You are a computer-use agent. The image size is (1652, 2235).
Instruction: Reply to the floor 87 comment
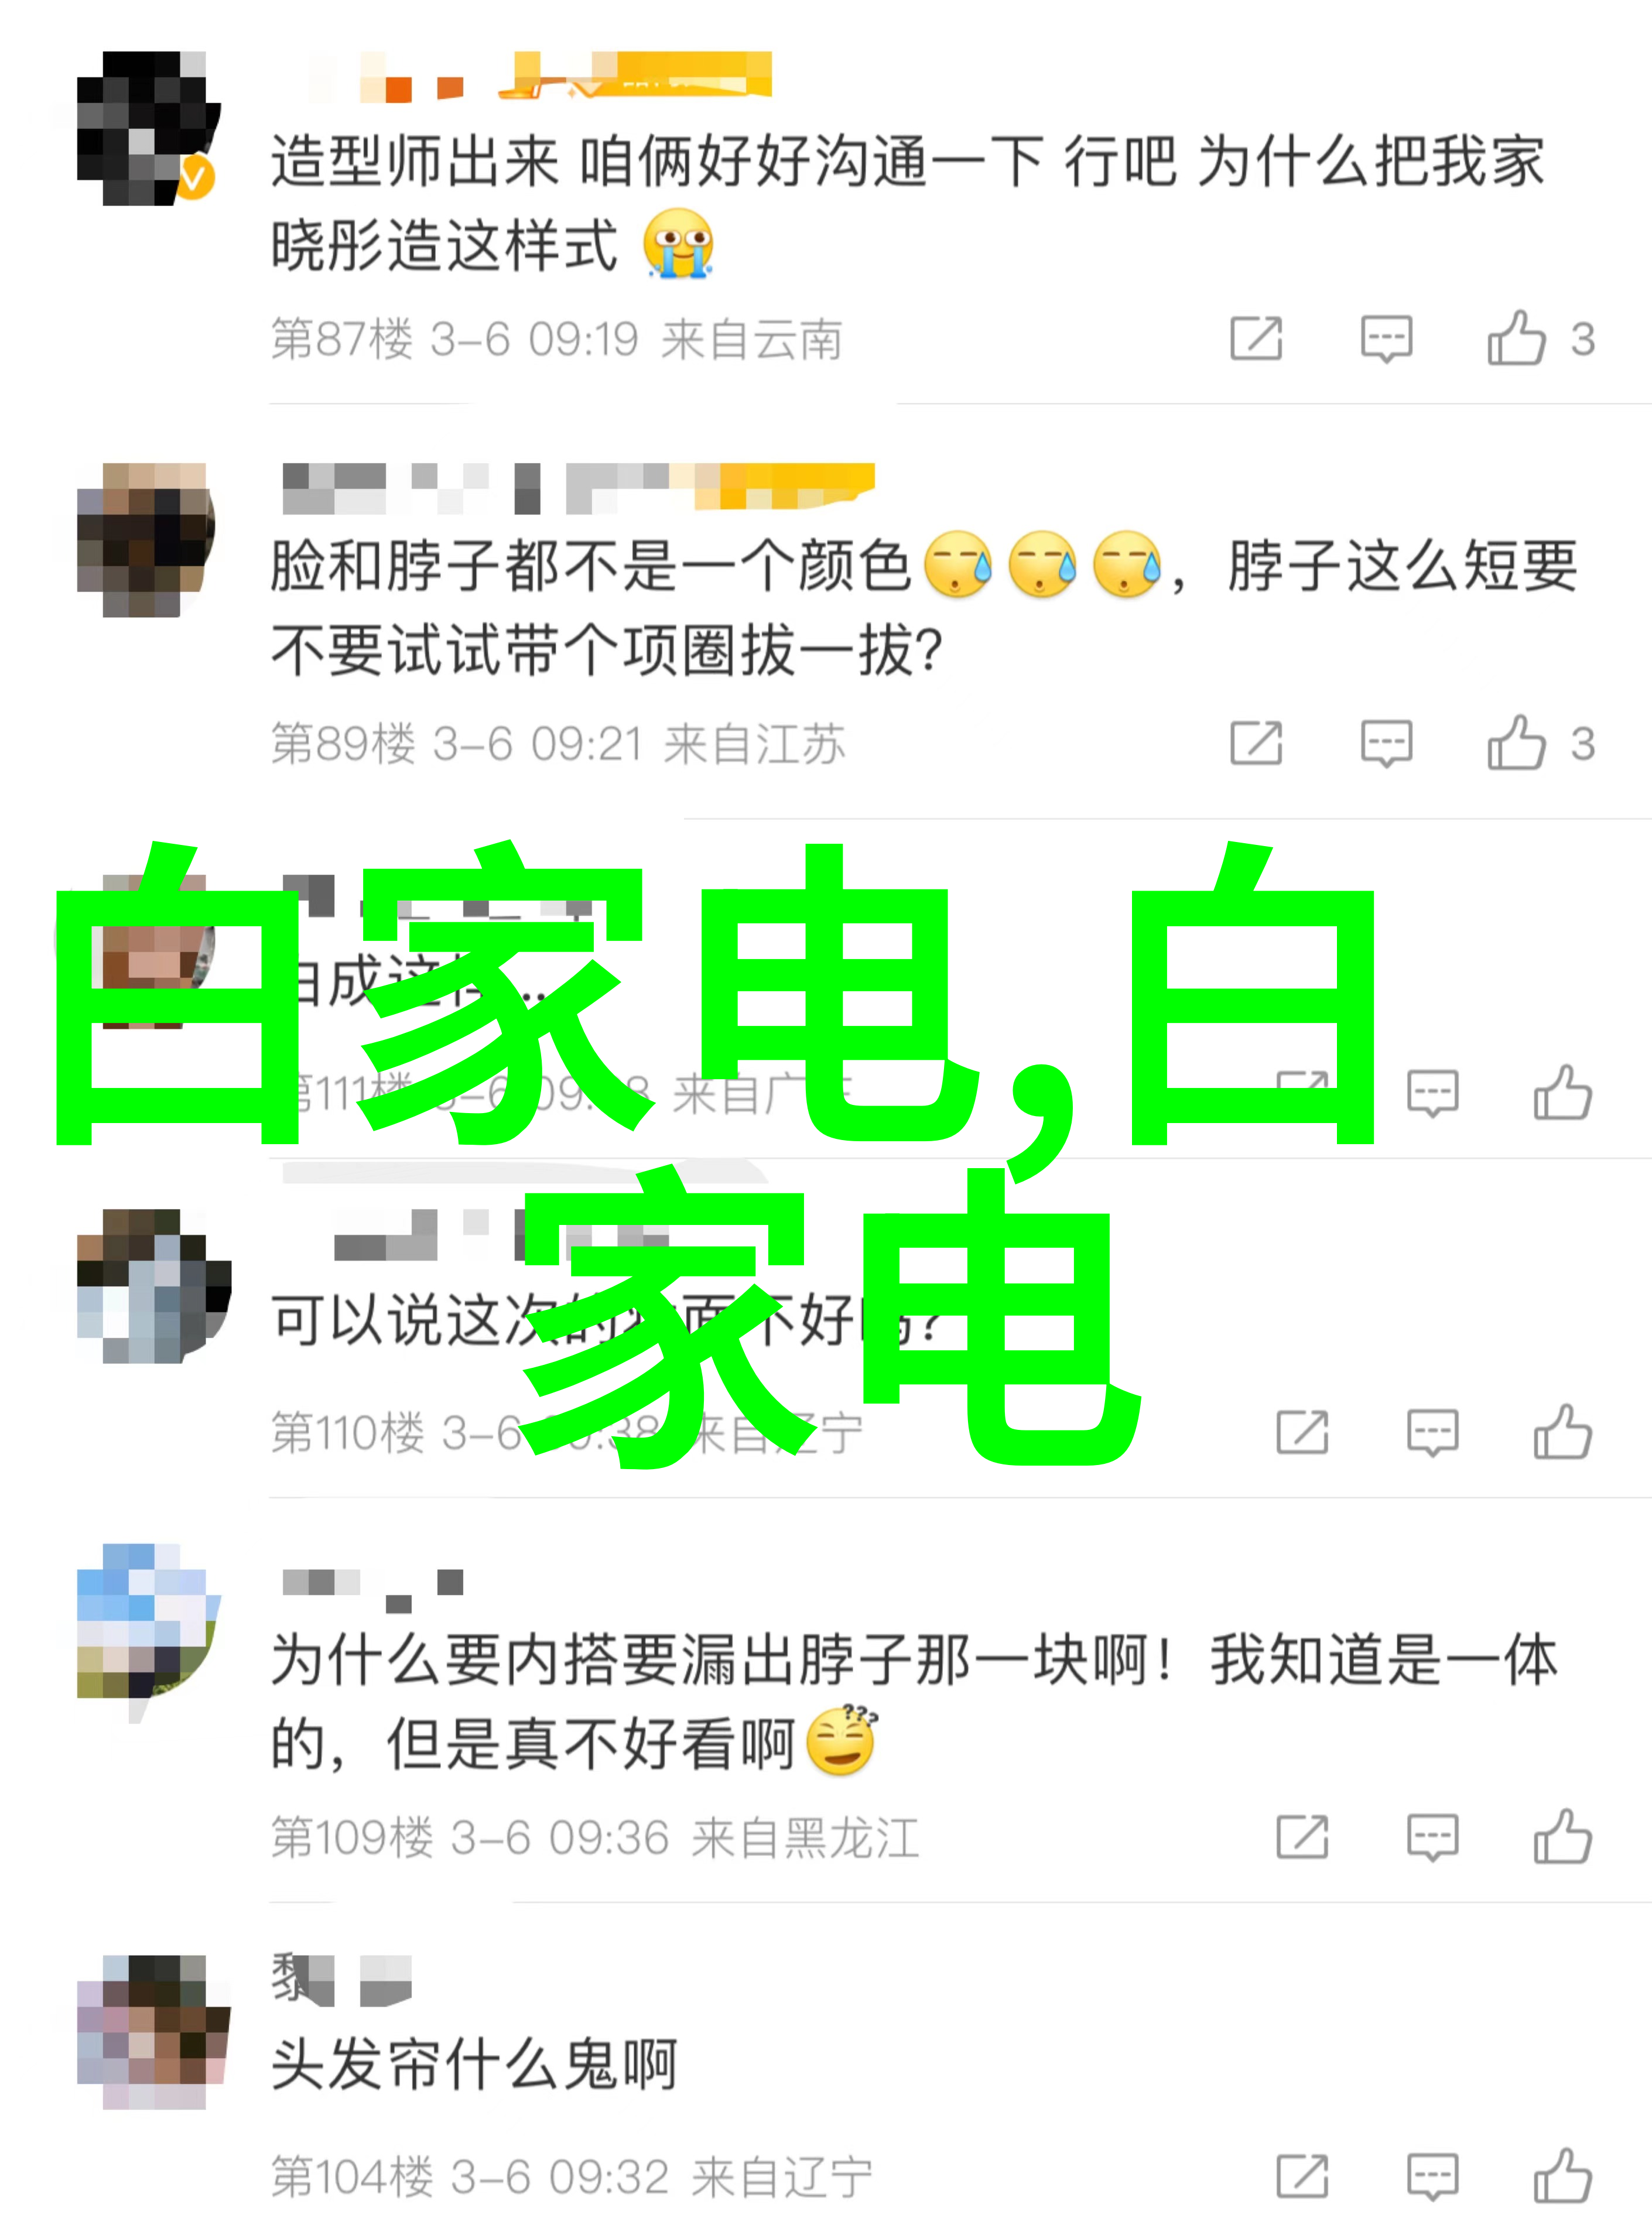(x=1386, y=339)
